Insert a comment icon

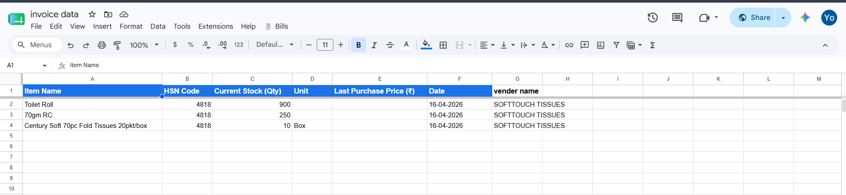coord(584,45)
